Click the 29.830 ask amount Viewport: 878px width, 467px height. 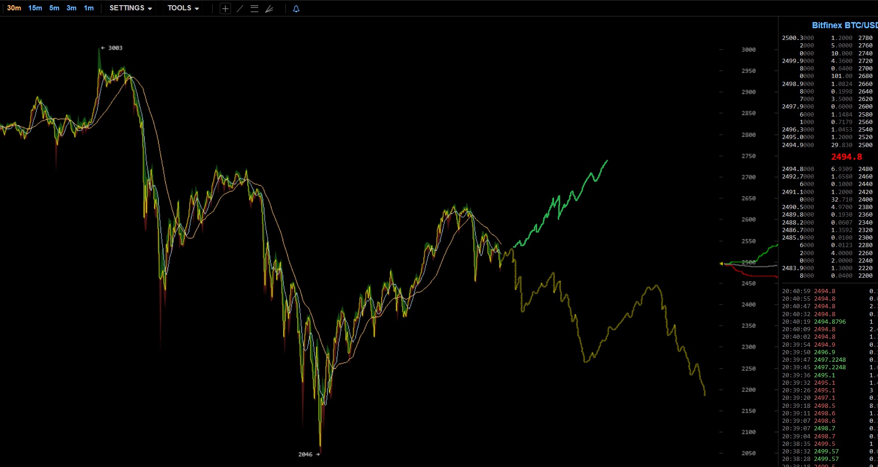click(x=841, y=145)
